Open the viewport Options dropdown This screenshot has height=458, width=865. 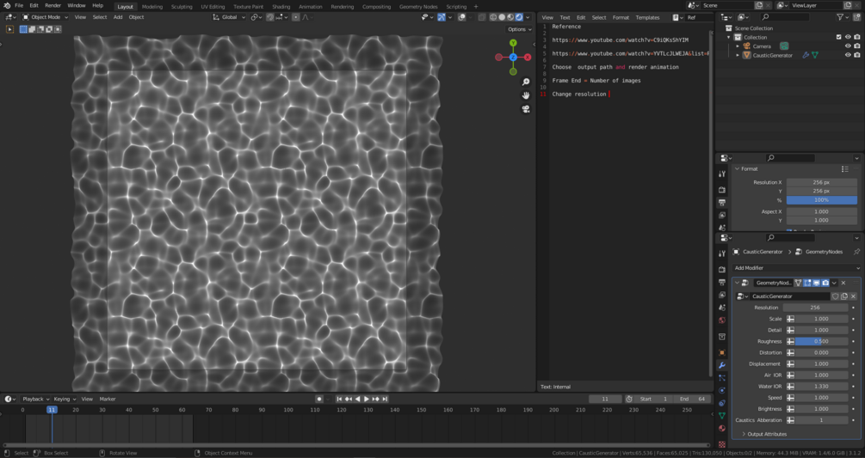(x=520, y=29)
